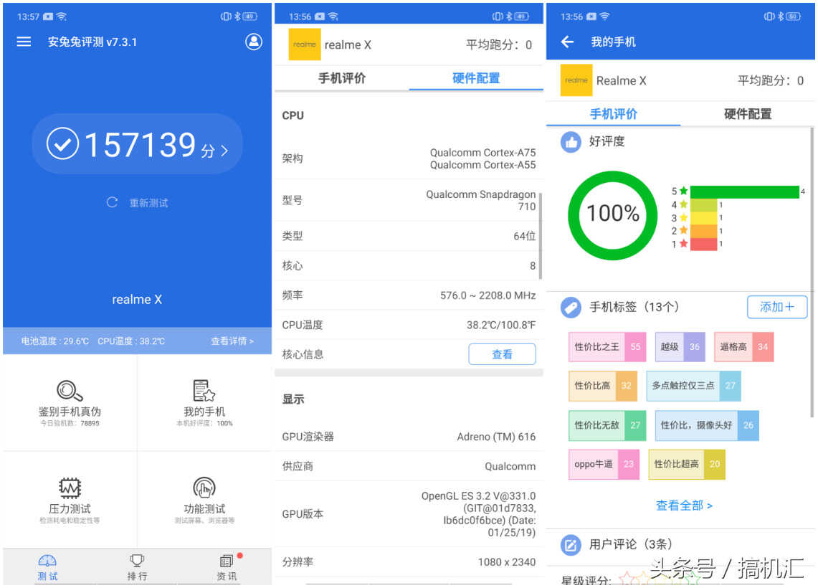Tap the 好评度 thumbs-up icon

[571, 141]
